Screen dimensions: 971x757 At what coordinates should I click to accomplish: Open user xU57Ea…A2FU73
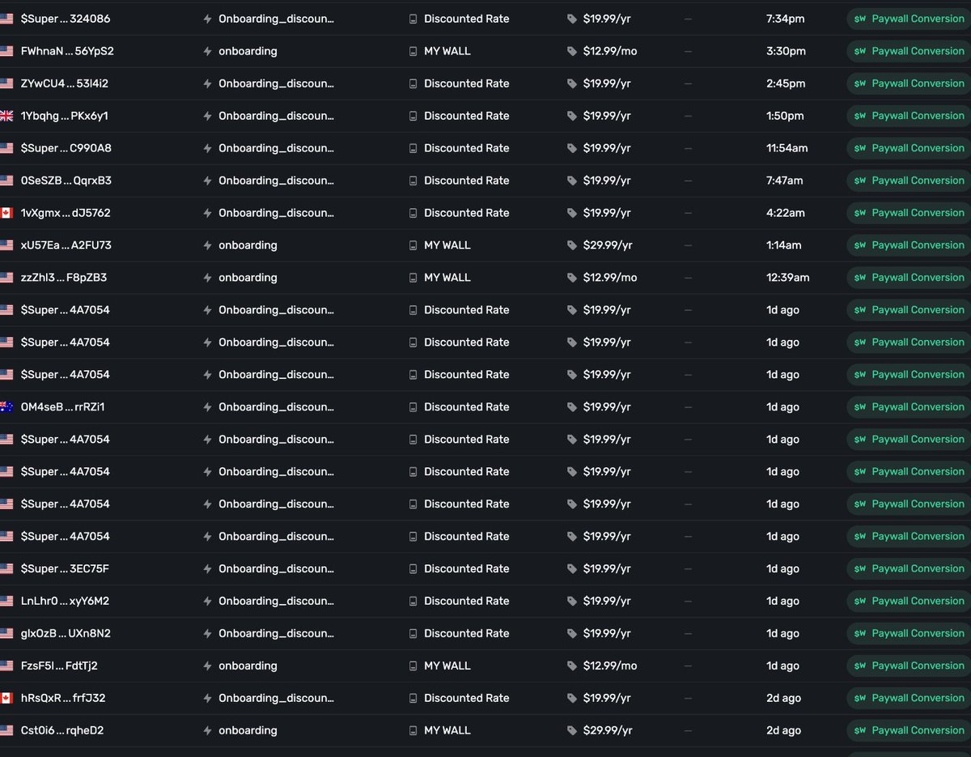66,245
